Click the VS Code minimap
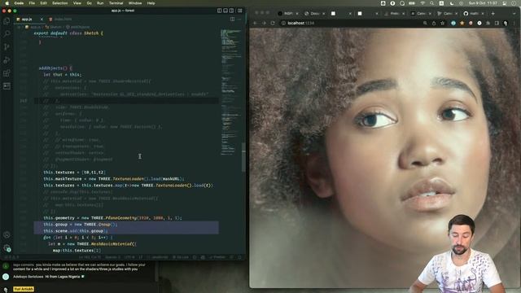Screen dimensions: 521x293 click(230, 92)
